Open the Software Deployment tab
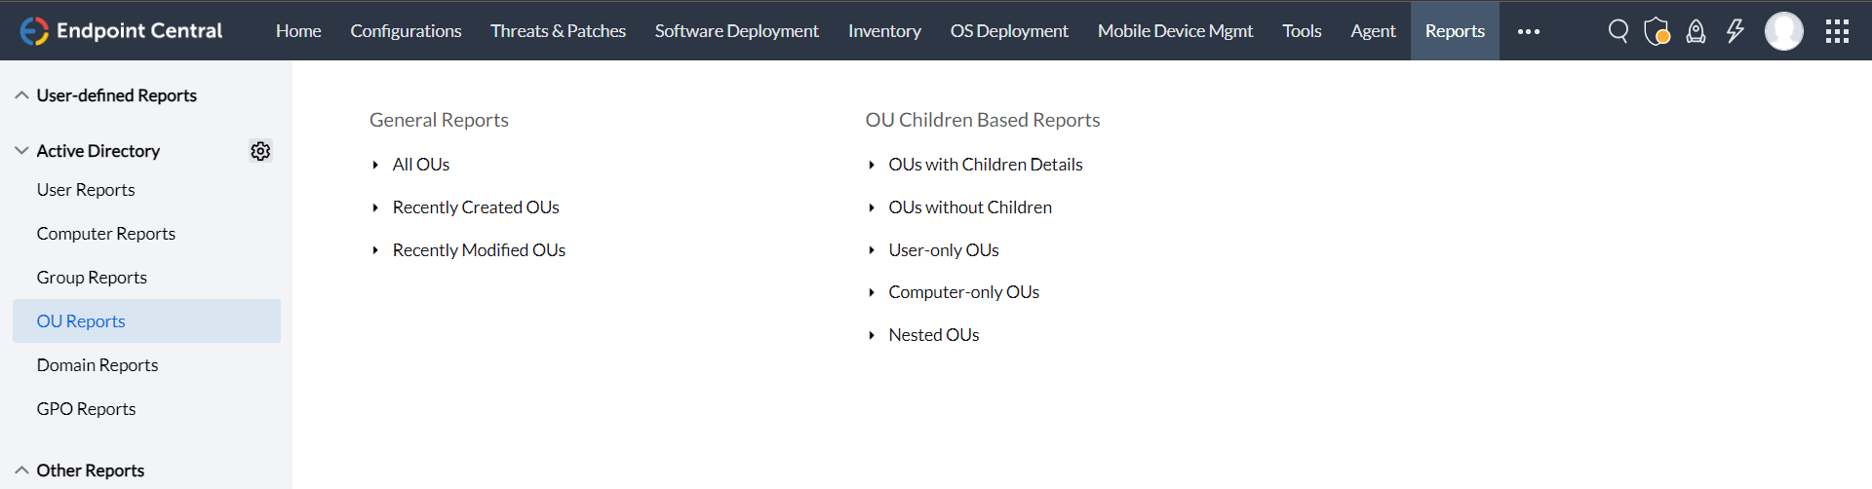The image size is (1872, 489). point(736,31)
